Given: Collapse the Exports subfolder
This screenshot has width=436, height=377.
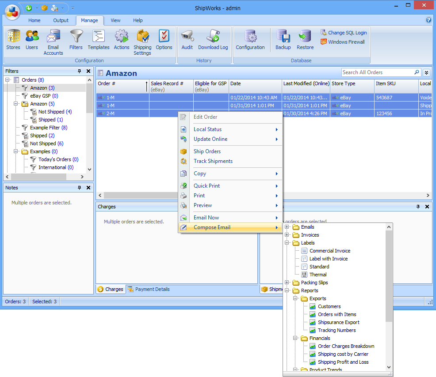Looking at the screenshot, I should pos(295,298).
